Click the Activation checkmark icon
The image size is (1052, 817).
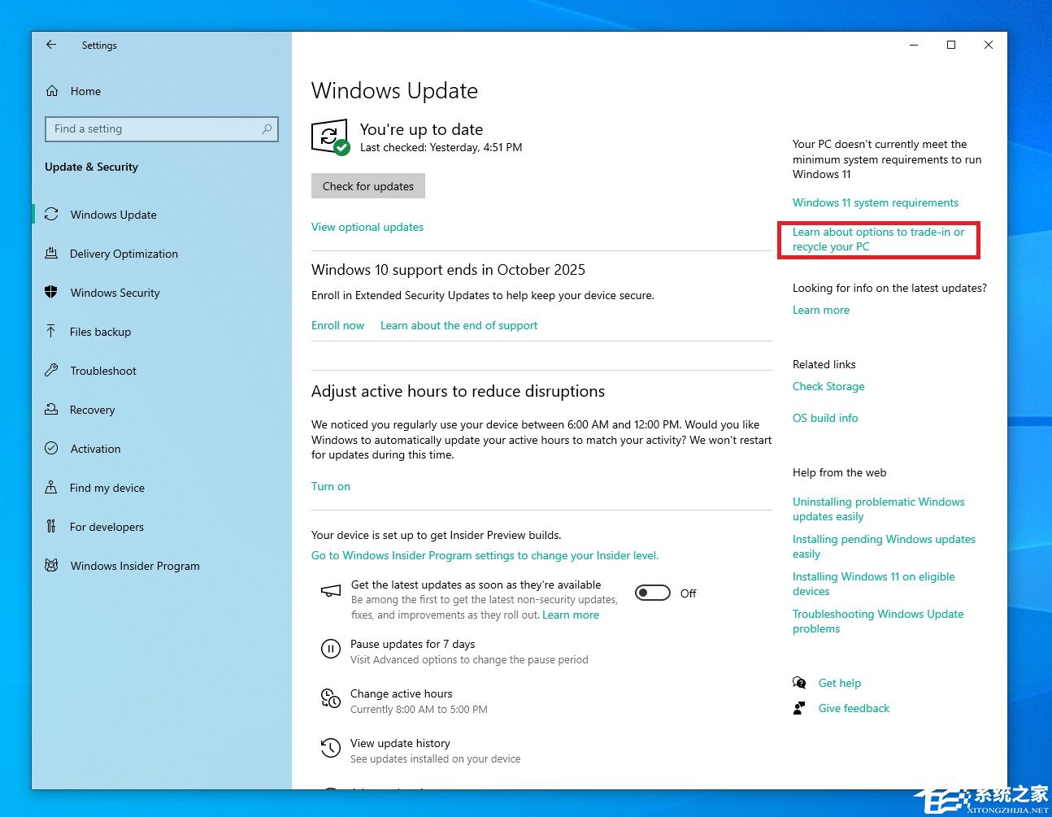point(51,449)
